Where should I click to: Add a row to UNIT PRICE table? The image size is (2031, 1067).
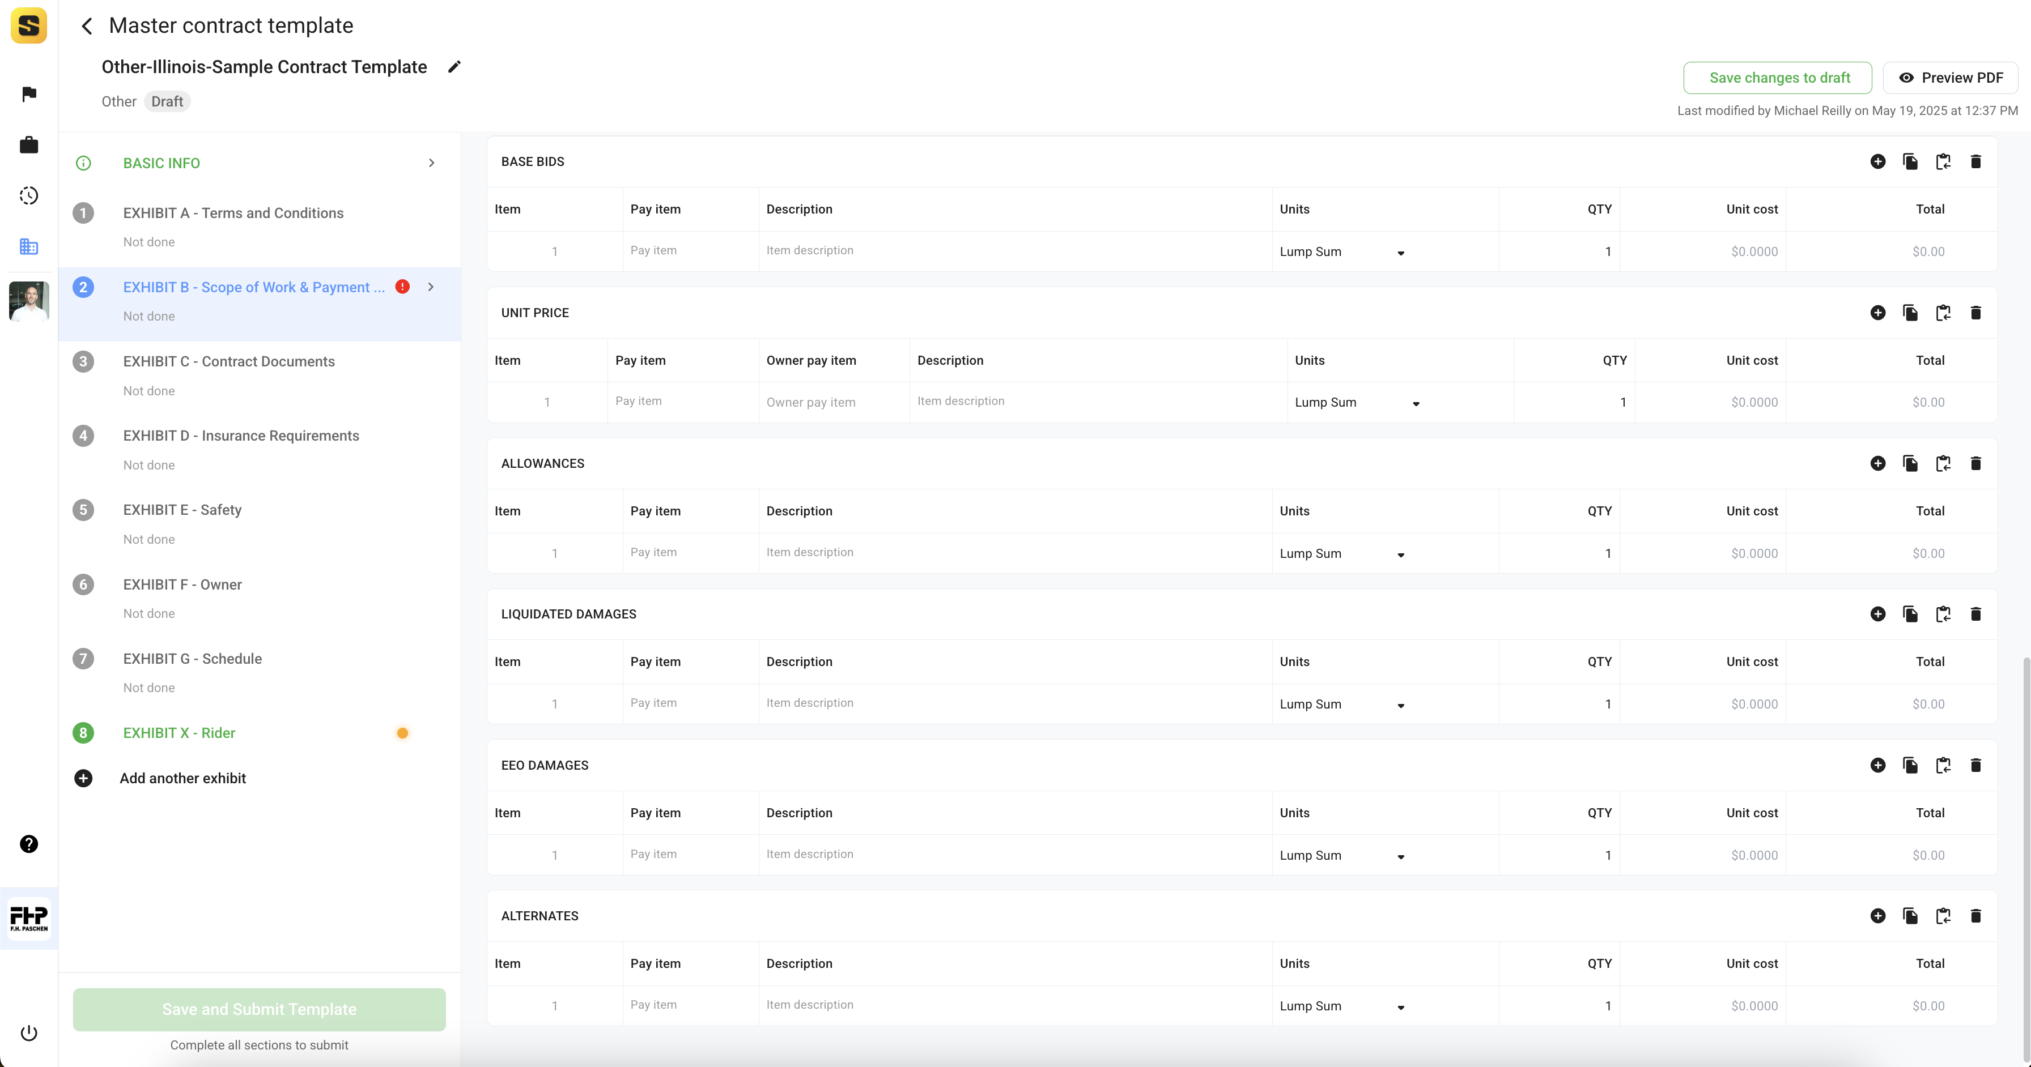[x=1878, y=313]
